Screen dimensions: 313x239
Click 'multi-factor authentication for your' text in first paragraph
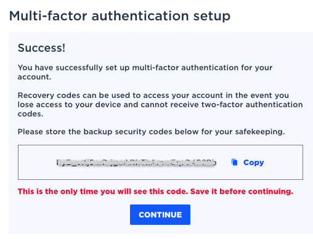[202, 68]
